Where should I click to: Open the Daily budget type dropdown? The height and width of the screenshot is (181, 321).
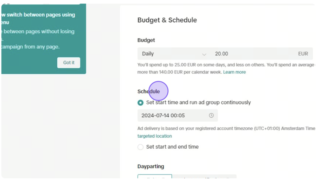tap(174, 54)
